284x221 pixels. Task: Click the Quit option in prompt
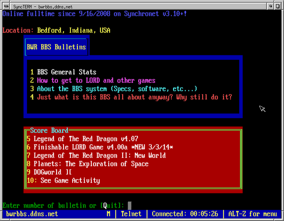point(110,205)
